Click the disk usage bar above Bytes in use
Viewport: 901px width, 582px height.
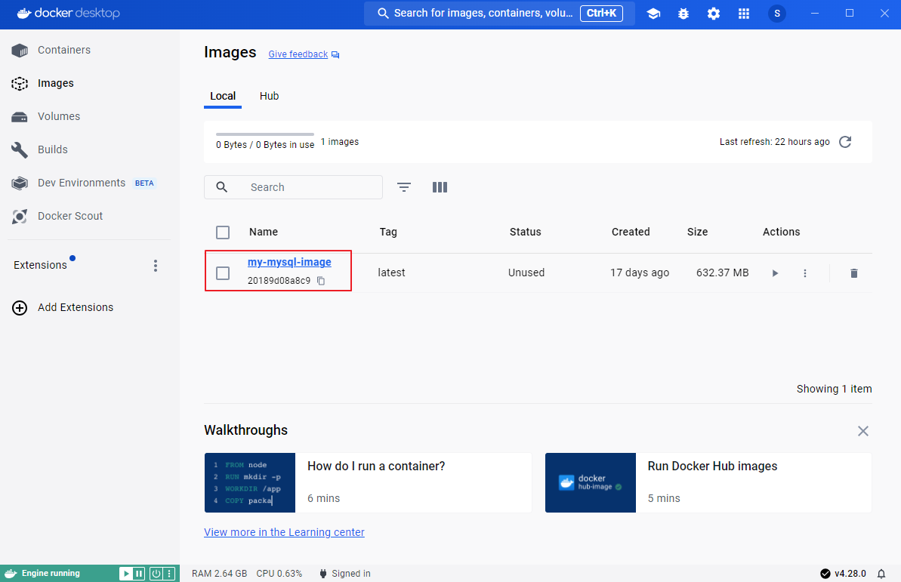[265, 134]
